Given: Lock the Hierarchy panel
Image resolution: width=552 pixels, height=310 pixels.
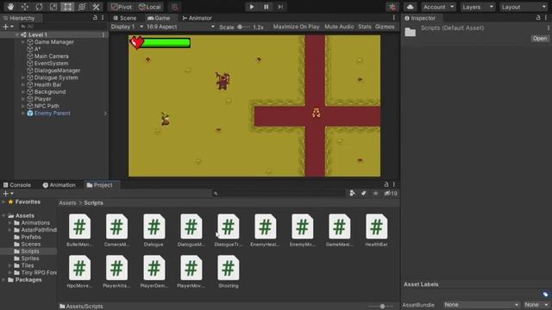Looking at the screenshot, I should tap(95, 17).
